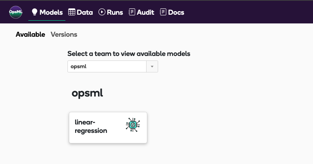Click the opsml team heading
This screenshot has height=164, width=313.
[x=87, y=93]
